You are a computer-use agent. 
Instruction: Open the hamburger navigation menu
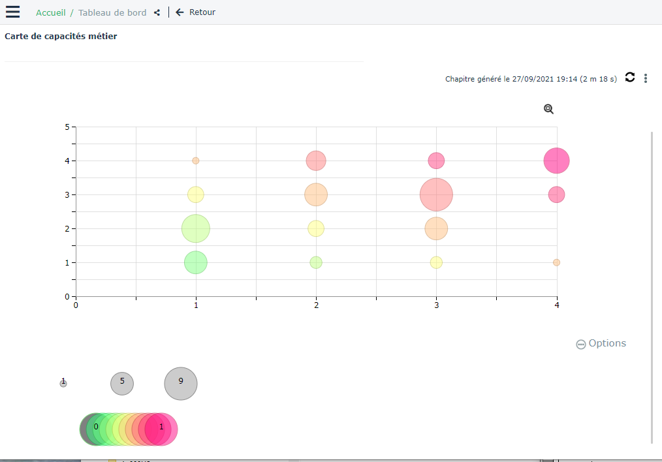tap(12, 12)
